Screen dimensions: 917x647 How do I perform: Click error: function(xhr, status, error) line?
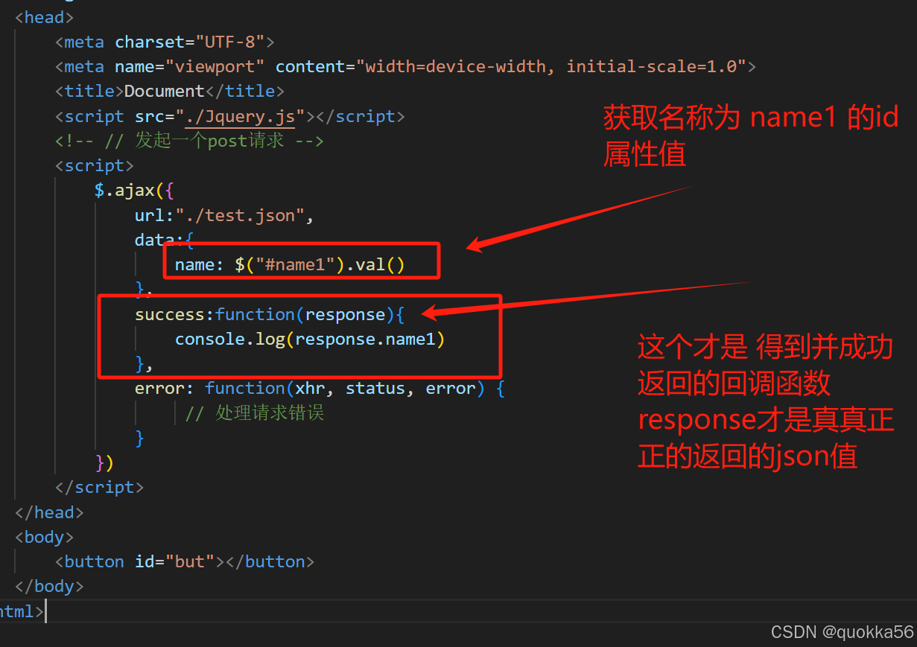(x=320, y=388)
